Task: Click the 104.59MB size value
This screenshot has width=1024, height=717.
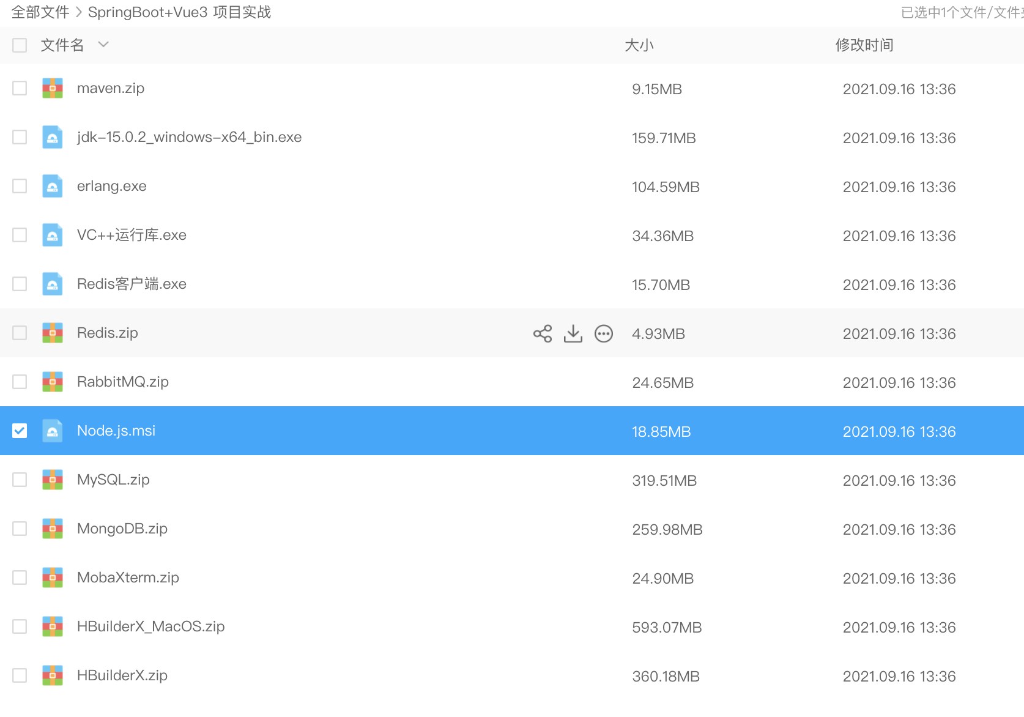Action: pos(666,187)
